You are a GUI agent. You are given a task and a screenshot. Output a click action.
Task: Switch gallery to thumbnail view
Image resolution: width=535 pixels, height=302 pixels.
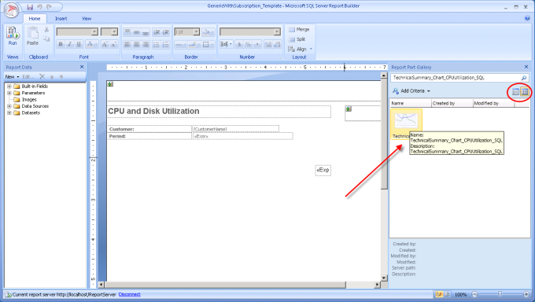[525, 91]
